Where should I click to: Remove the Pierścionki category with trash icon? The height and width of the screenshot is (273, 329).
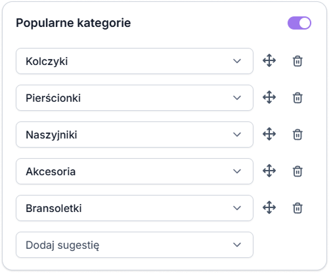coord(297,98)
